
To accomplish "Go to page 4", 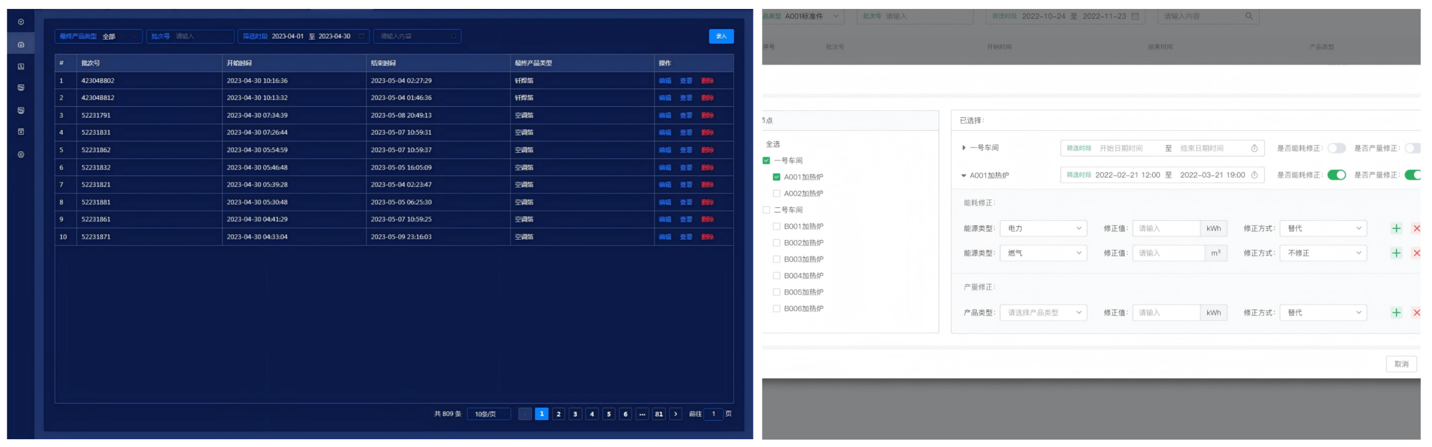I will pyautogui.click(x=592, y=414).
